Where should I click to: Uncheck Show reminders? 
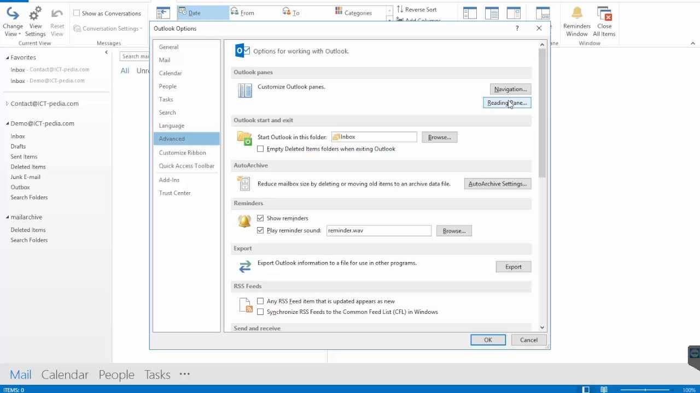260,218
